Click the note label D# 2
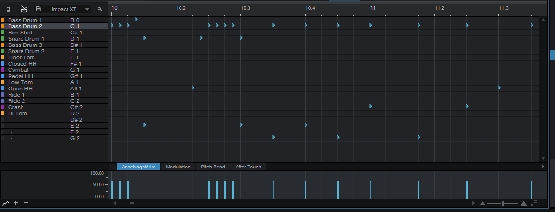This screenshot has width=555, height=212. click(x=77, y=120)
